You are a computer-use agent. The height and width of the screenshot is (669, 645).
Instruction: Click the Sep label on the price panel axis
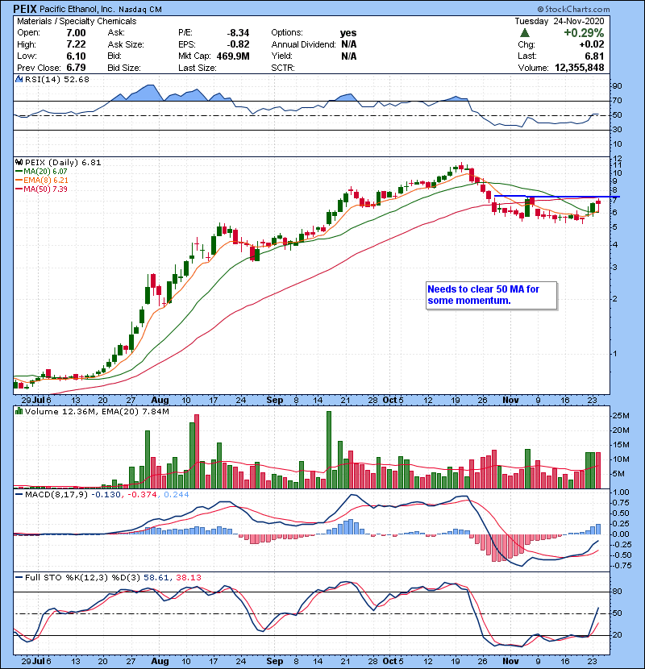(x=274, y=401)
